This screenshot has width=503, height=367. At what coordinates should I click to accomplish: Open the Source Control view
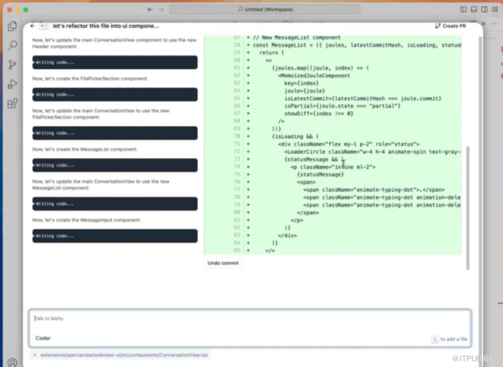tap(12, 65)
